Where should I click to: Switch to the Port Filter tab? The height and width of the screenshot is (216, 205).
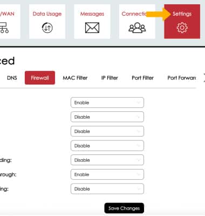(143, 78)
